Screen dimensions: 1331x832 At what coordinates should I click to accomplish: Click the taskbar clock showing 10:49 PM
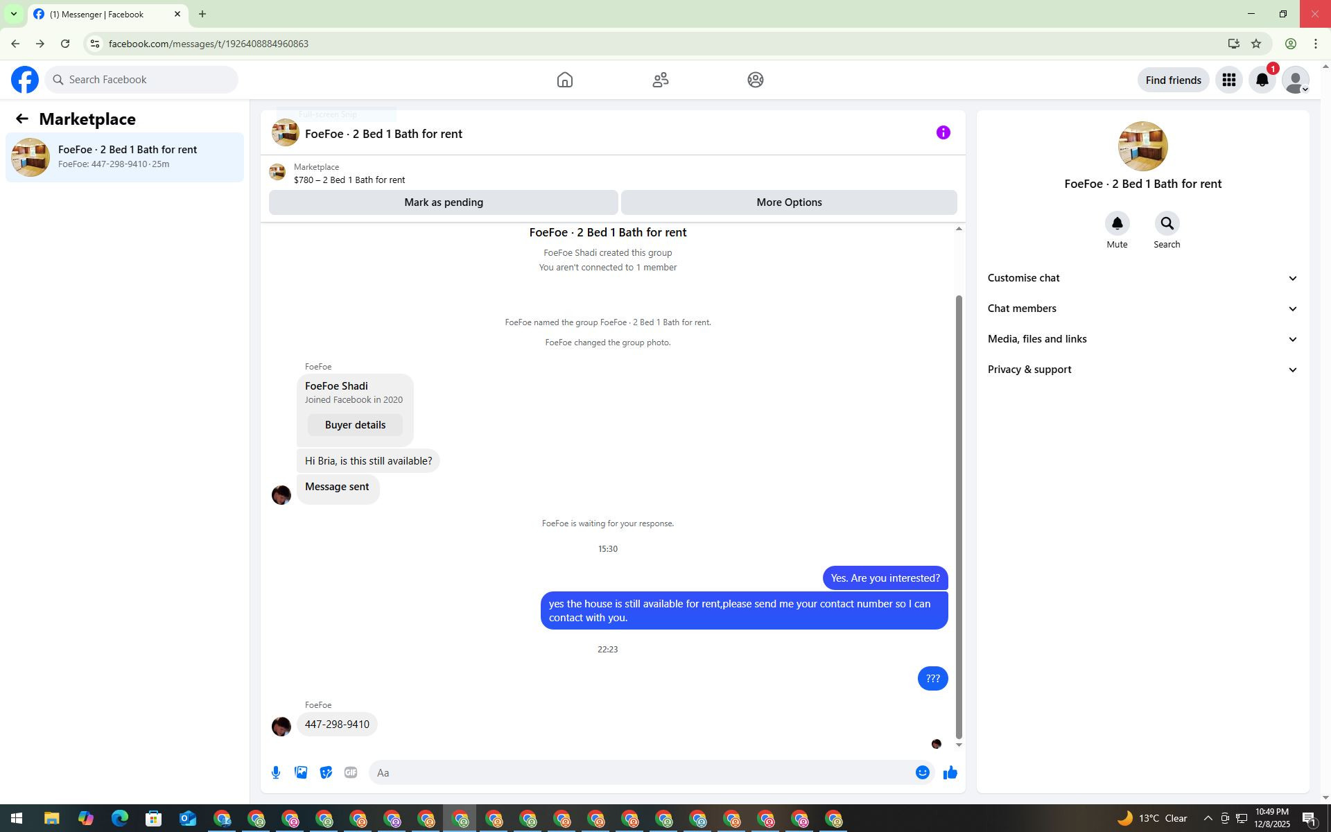1271,818
